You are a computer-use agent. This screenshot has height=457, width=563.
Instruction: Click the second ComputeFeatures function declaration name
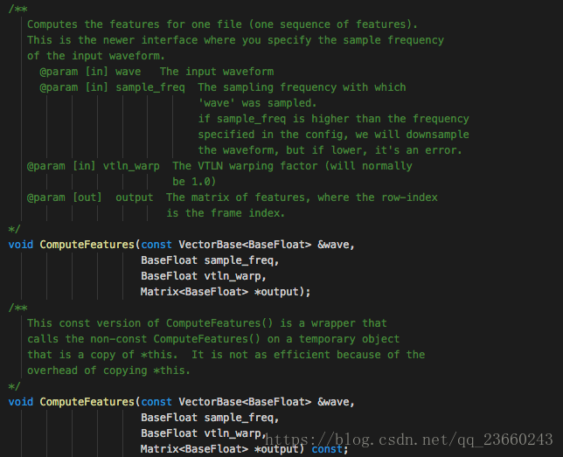[87, 402]
